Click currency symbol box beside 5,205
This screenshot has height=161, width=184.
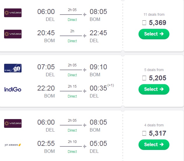(x=144, y=78)
